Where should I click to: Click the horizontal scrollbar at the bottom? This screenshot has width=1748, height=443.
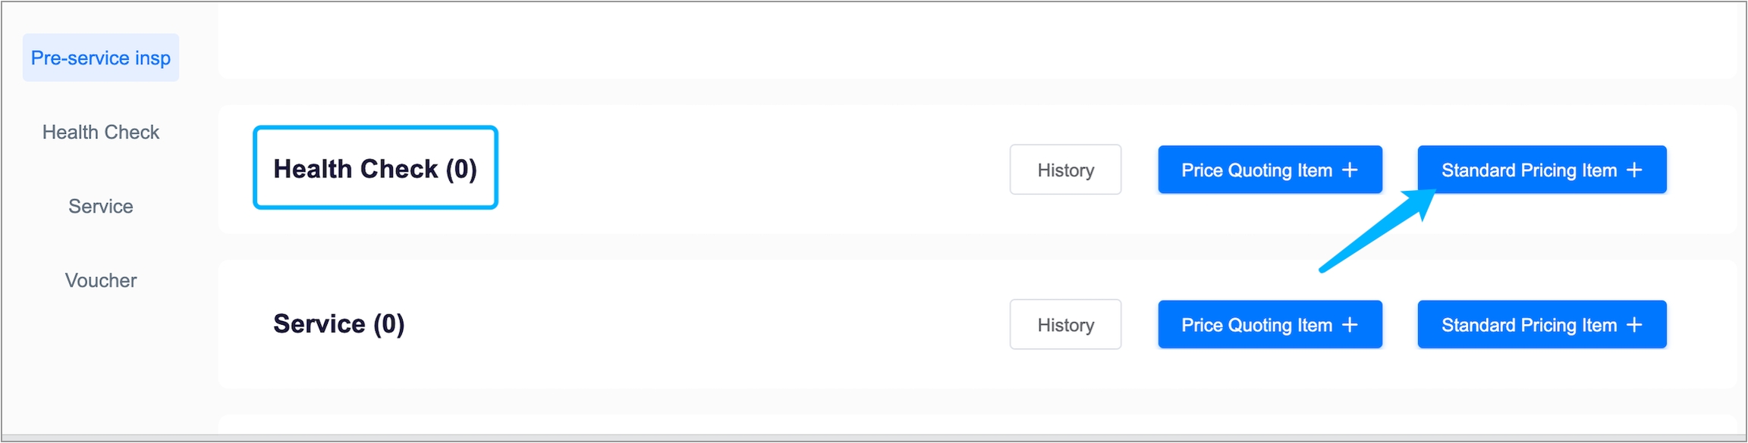[872, 438]
